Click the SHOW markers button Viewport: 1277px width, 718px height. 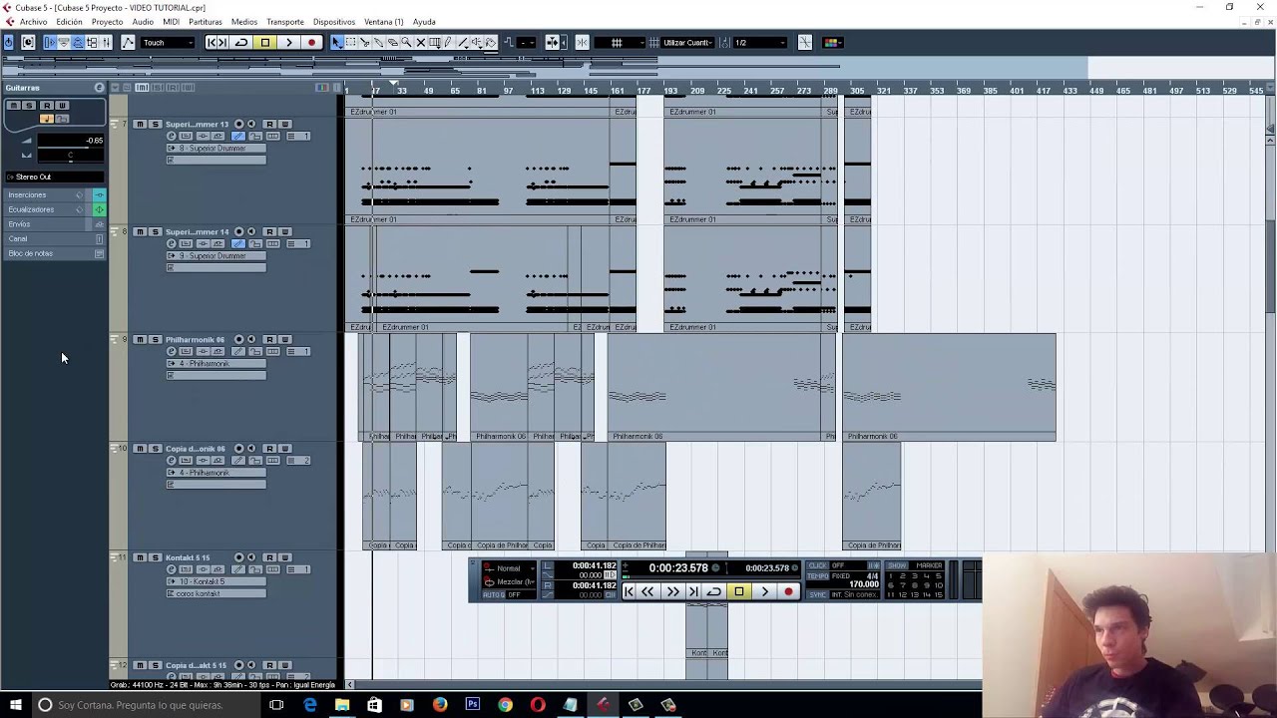pos(897,565)
